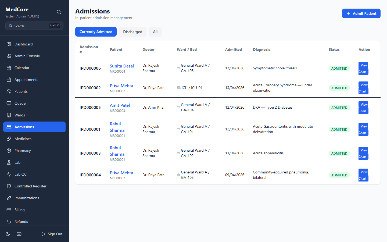
Task: Click the Admit Patient button
Action: click(361, 13)
